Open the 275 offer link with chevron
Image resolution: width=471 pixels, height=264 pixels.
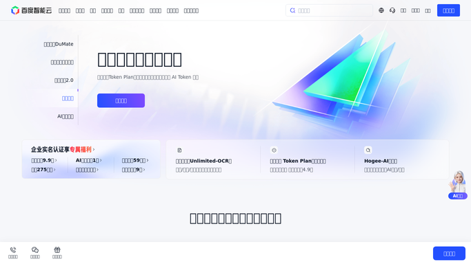[x=43, y=170]
